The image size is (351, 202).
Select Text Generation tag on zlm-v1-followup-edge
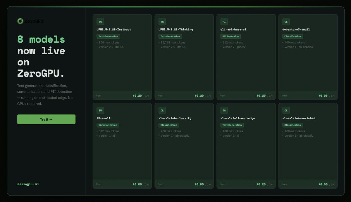tap(232, 125)
